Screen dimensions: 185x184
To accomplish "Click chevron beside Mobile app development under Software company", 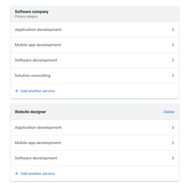I will coord(173,45).
